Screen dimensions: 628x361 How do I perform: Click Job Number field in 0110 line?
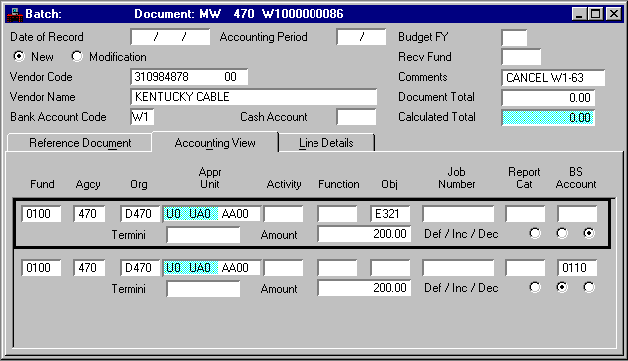458,268
